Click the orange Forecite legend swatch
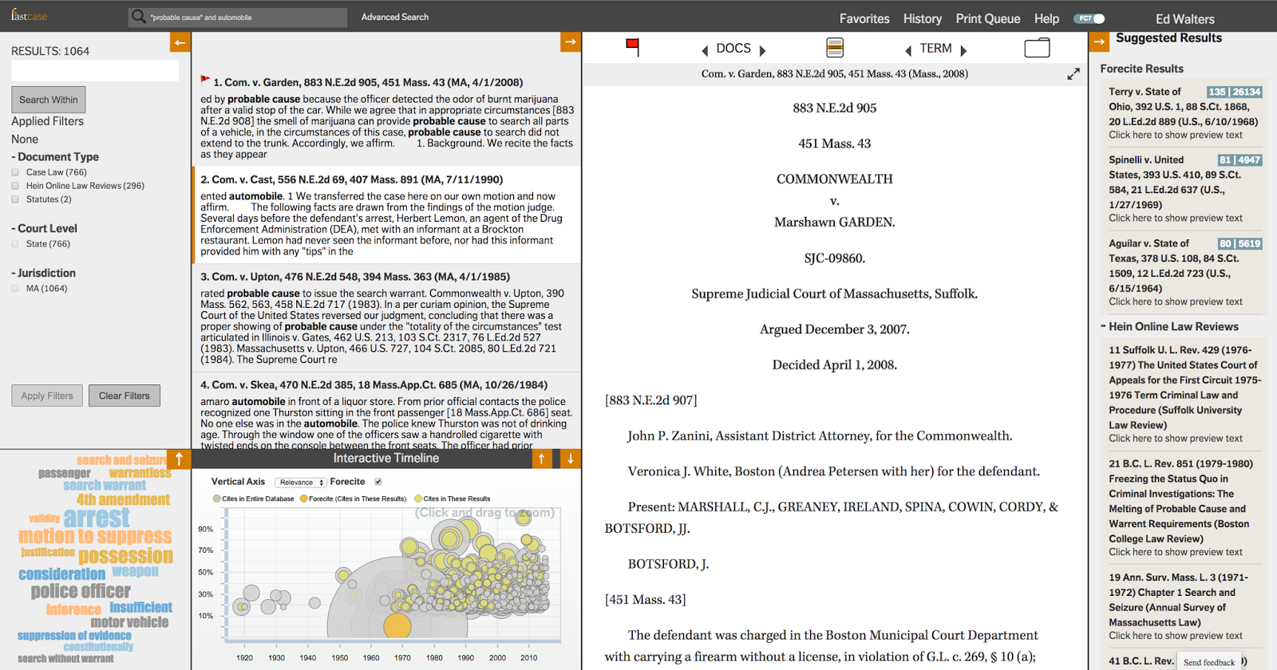 coord(303,499)
